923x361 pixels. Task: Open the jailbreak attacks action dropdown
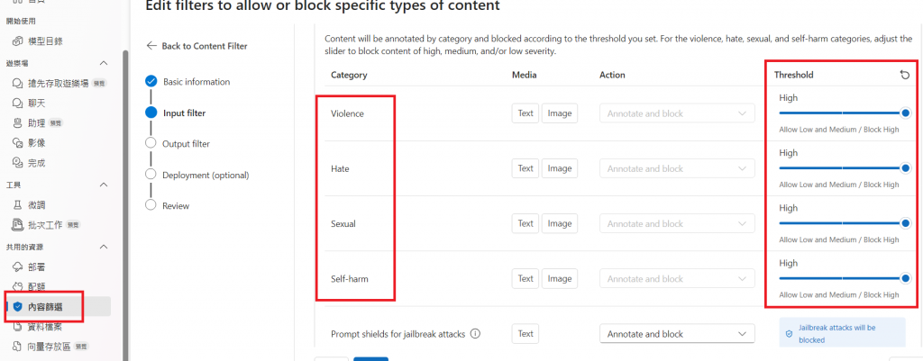[x=677, y=334]
